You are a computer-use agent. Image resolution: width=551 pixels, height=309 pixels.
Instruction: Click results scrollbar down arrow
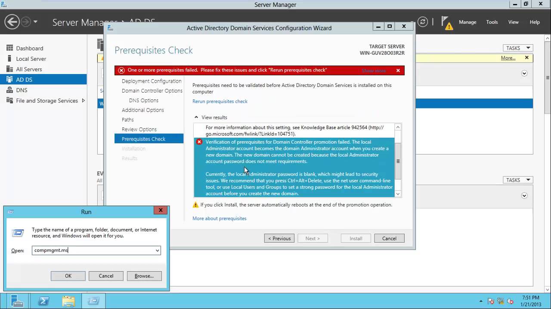[x=398, y=194]
